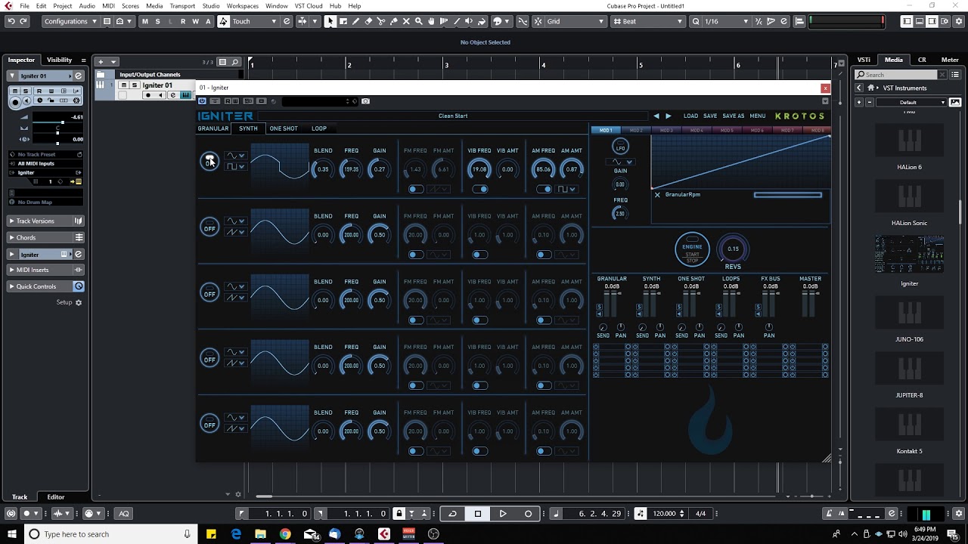Open the Grid snap type dropdown
The height and width of the screenshot is (544, 968).
576,21
